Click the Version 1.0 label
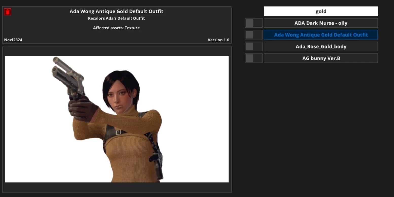The image size is (394, 197). tap(218, 40)
